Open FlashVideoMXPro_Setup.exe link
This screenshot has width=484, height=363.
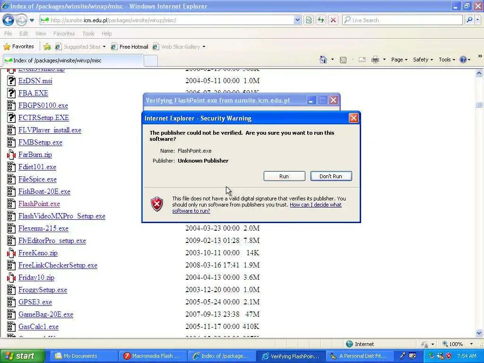tap(62, 216)
